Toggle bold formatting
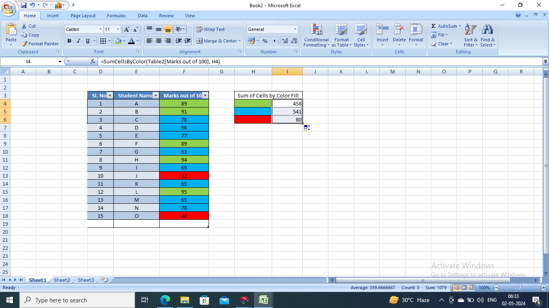Viewport: 549px width, 308px height. click(69, 41)
